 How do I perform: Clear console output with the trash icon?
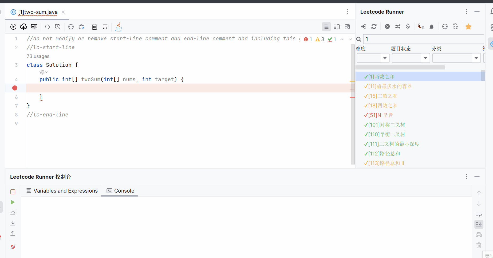(x=479, y=245)
